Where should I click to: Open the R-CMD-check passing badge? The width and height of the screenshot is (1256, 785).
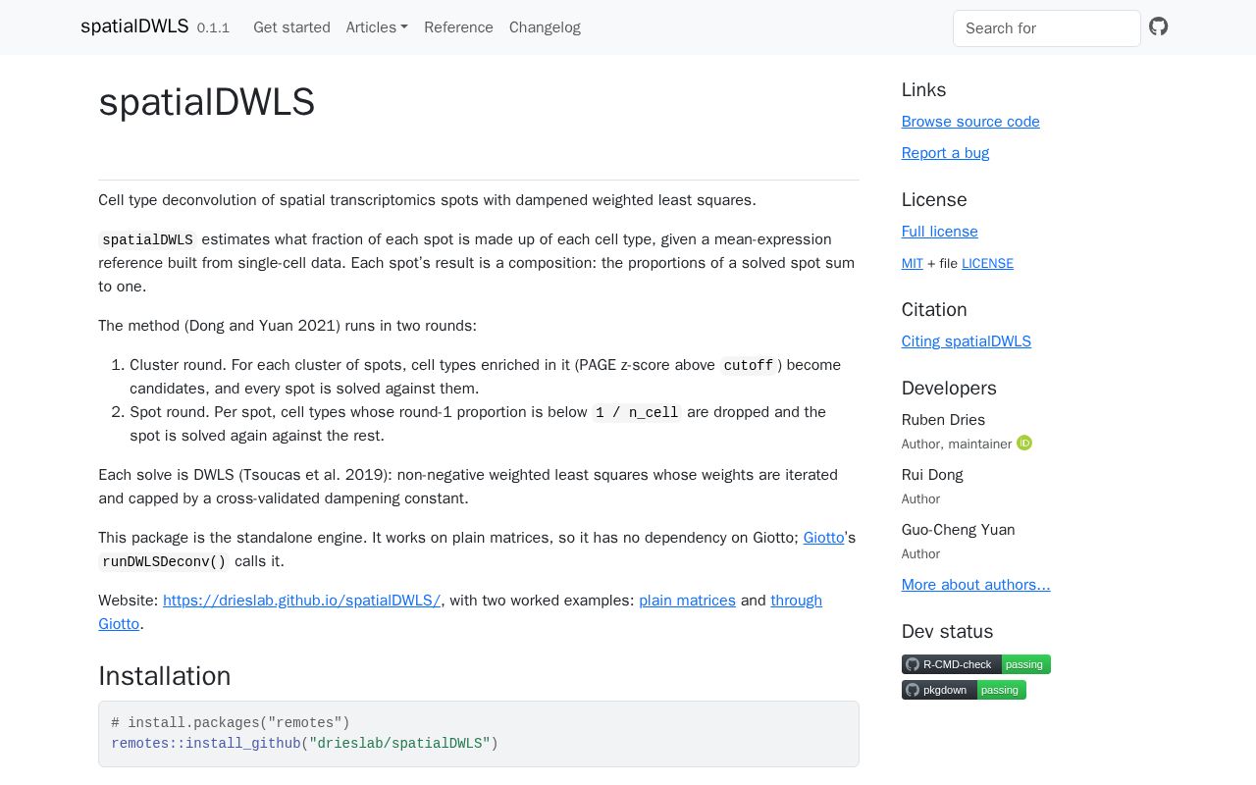pos(976,664)
